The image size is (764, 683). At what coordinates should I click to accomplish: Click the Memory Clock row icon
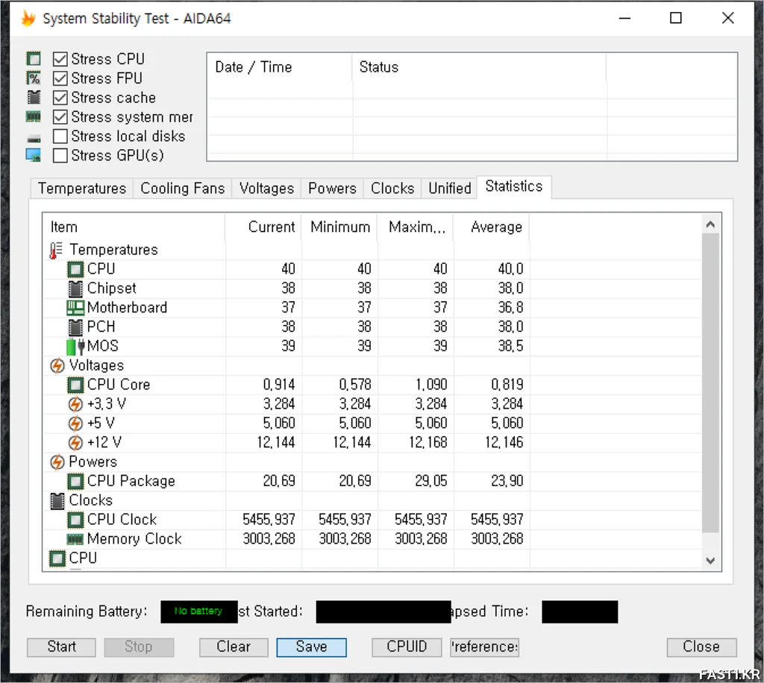tap(75, 539)
